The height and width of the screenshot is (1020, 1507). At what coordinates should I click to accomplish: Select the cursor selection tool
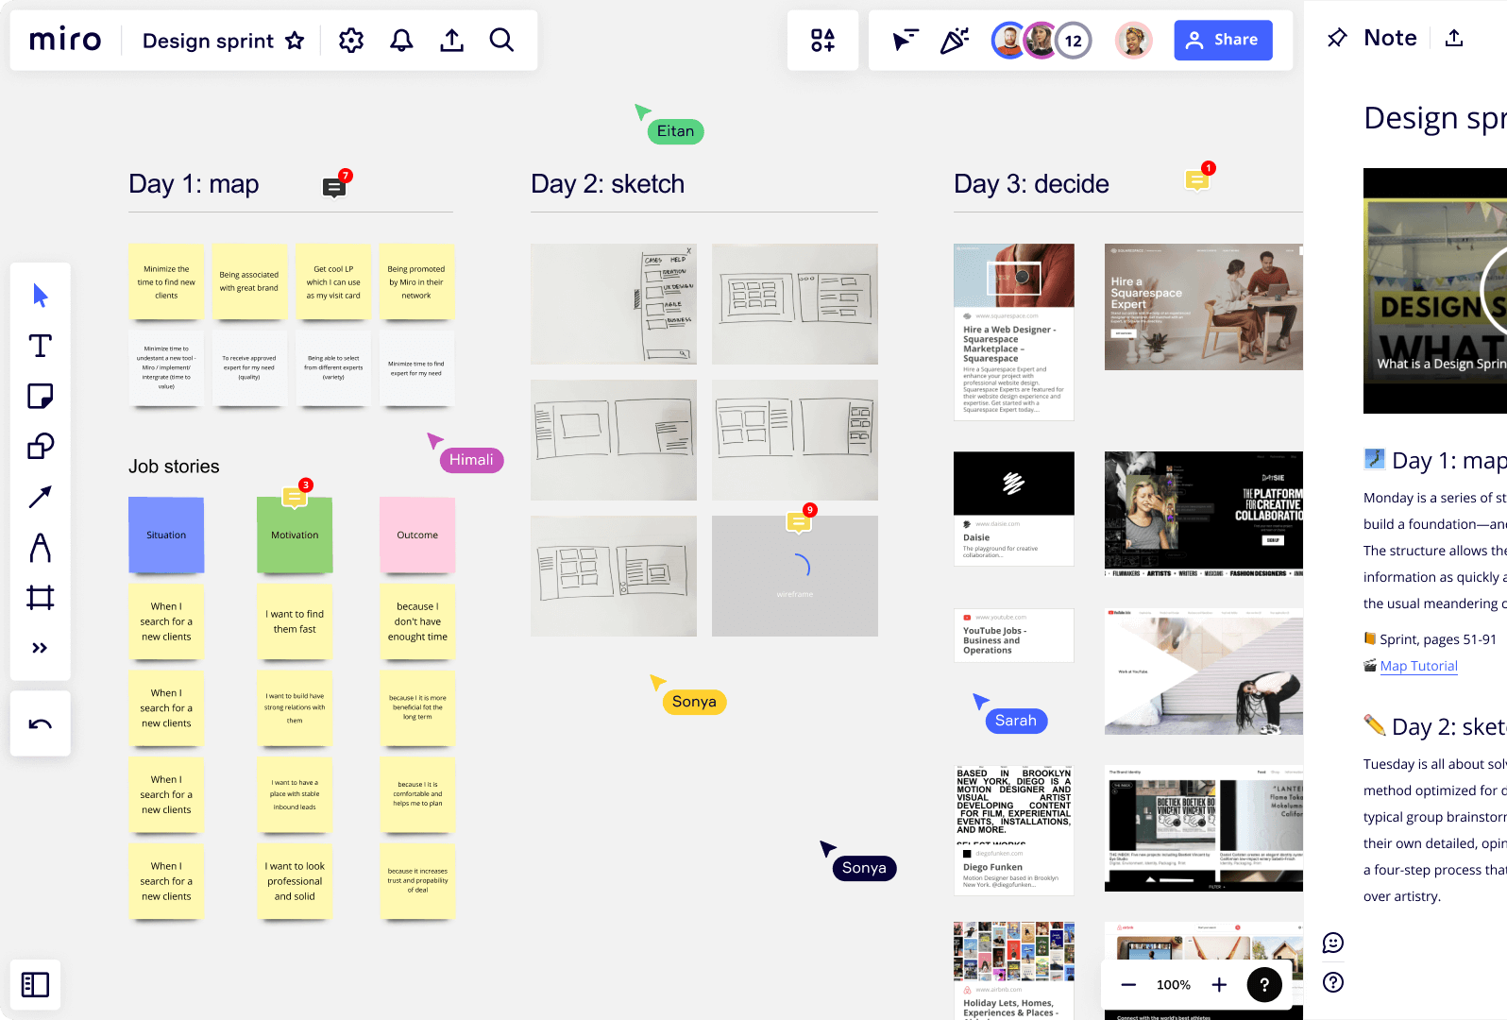click(x=40, y=296)
